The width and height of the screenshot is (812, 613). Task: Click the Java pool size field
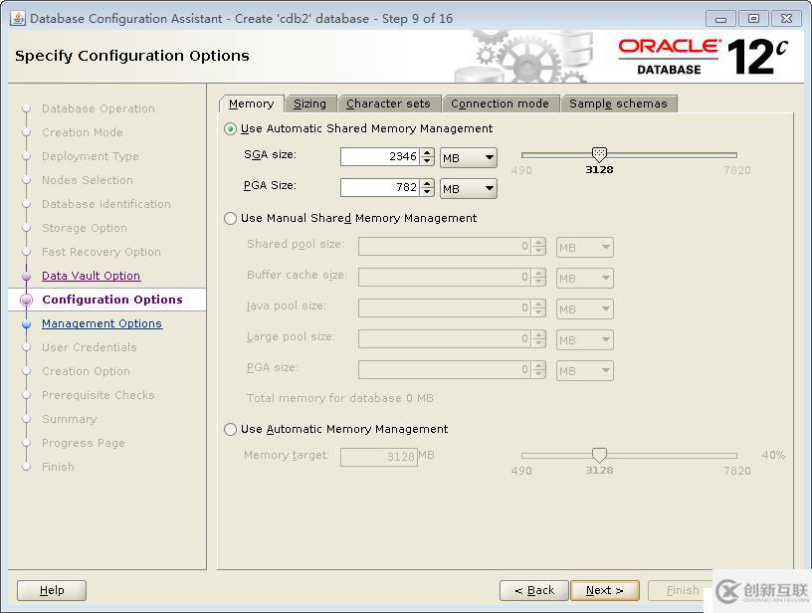[445, 308]
